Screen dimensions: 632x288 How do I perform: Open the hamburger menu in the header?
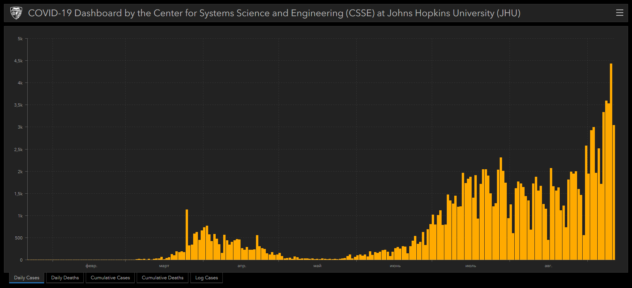[x=619, y=13]
